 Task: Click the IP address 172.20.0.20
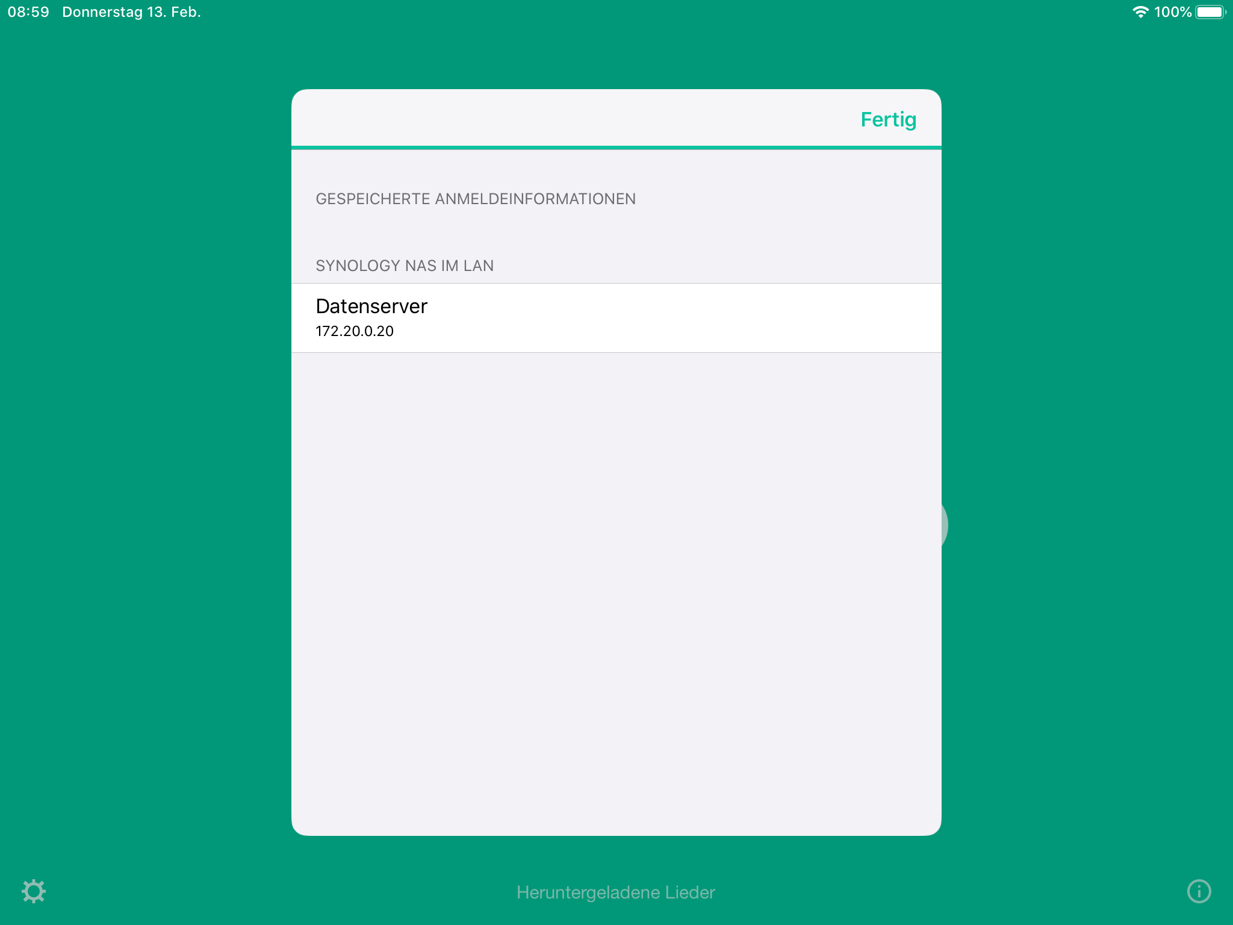355,331
